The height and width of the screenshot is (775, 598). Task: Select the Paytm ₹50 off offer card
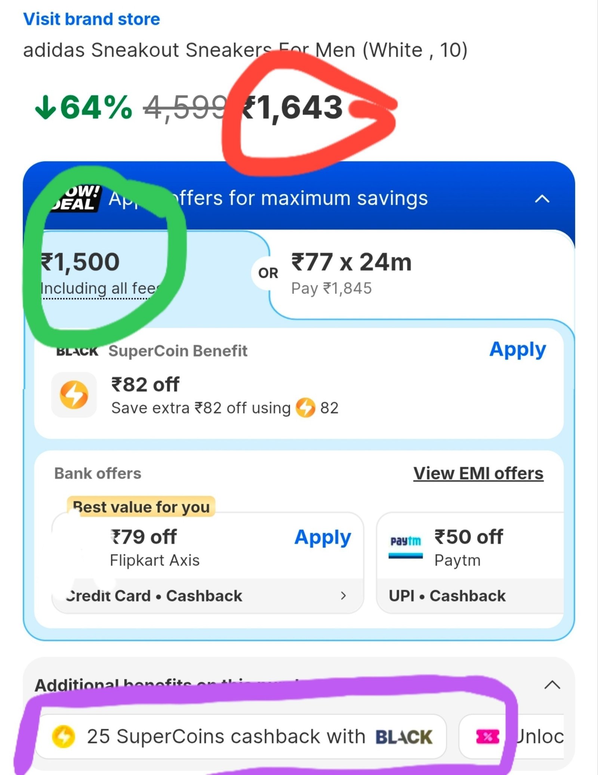[470, 563]
